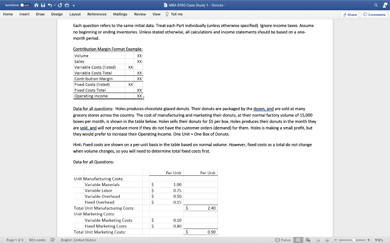Share the document
Viewport: 390px width, 243px height.
[x=350, y=15]
